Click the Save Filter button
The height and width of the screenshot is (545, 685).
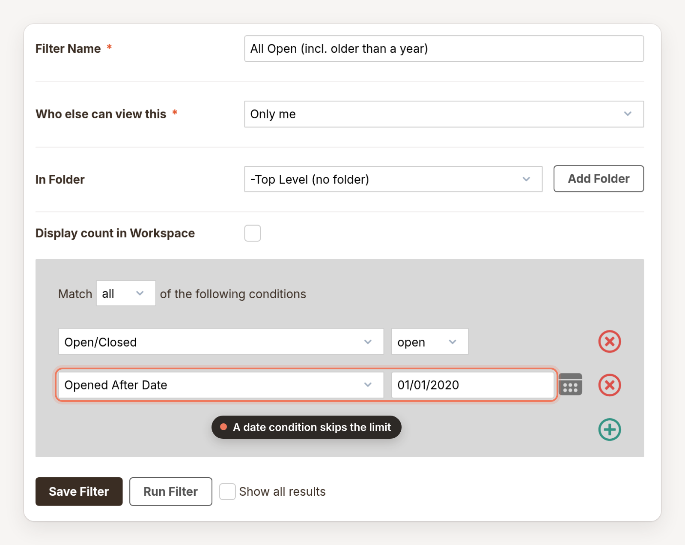pyautogui.click(x=79, y=491)
